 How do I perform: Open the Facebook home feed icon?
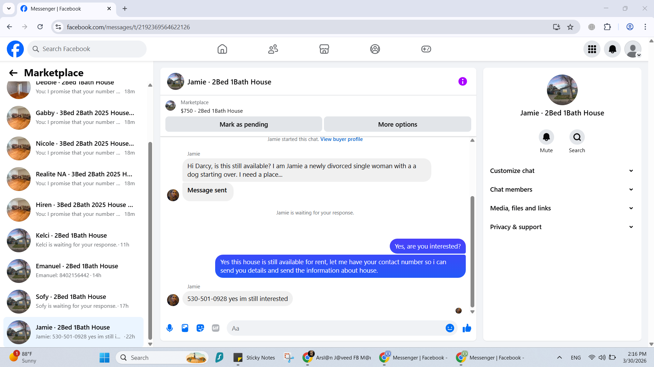pyautogui.click(x=222, y=49)
